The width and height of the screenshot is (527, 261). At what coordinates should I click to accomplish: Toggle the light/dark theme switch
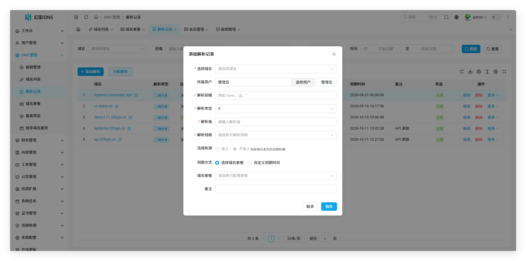(496, 17)
